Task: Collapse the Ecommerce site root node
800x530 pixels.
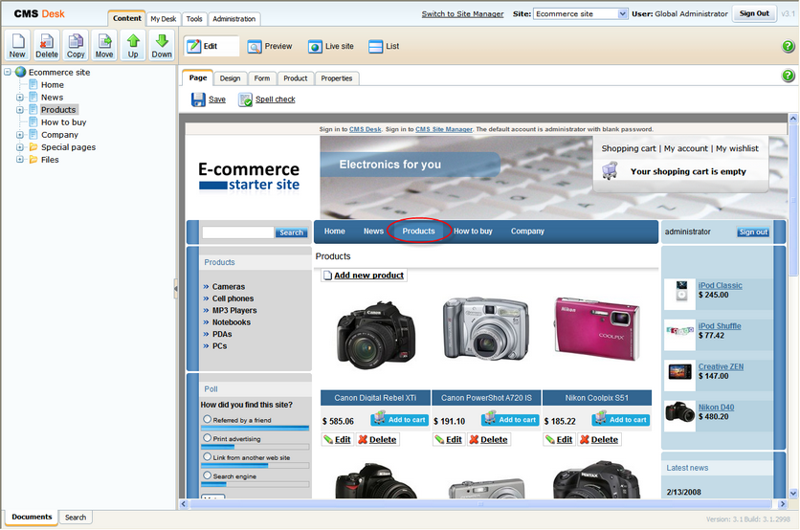Action: (x=8, y=72)
